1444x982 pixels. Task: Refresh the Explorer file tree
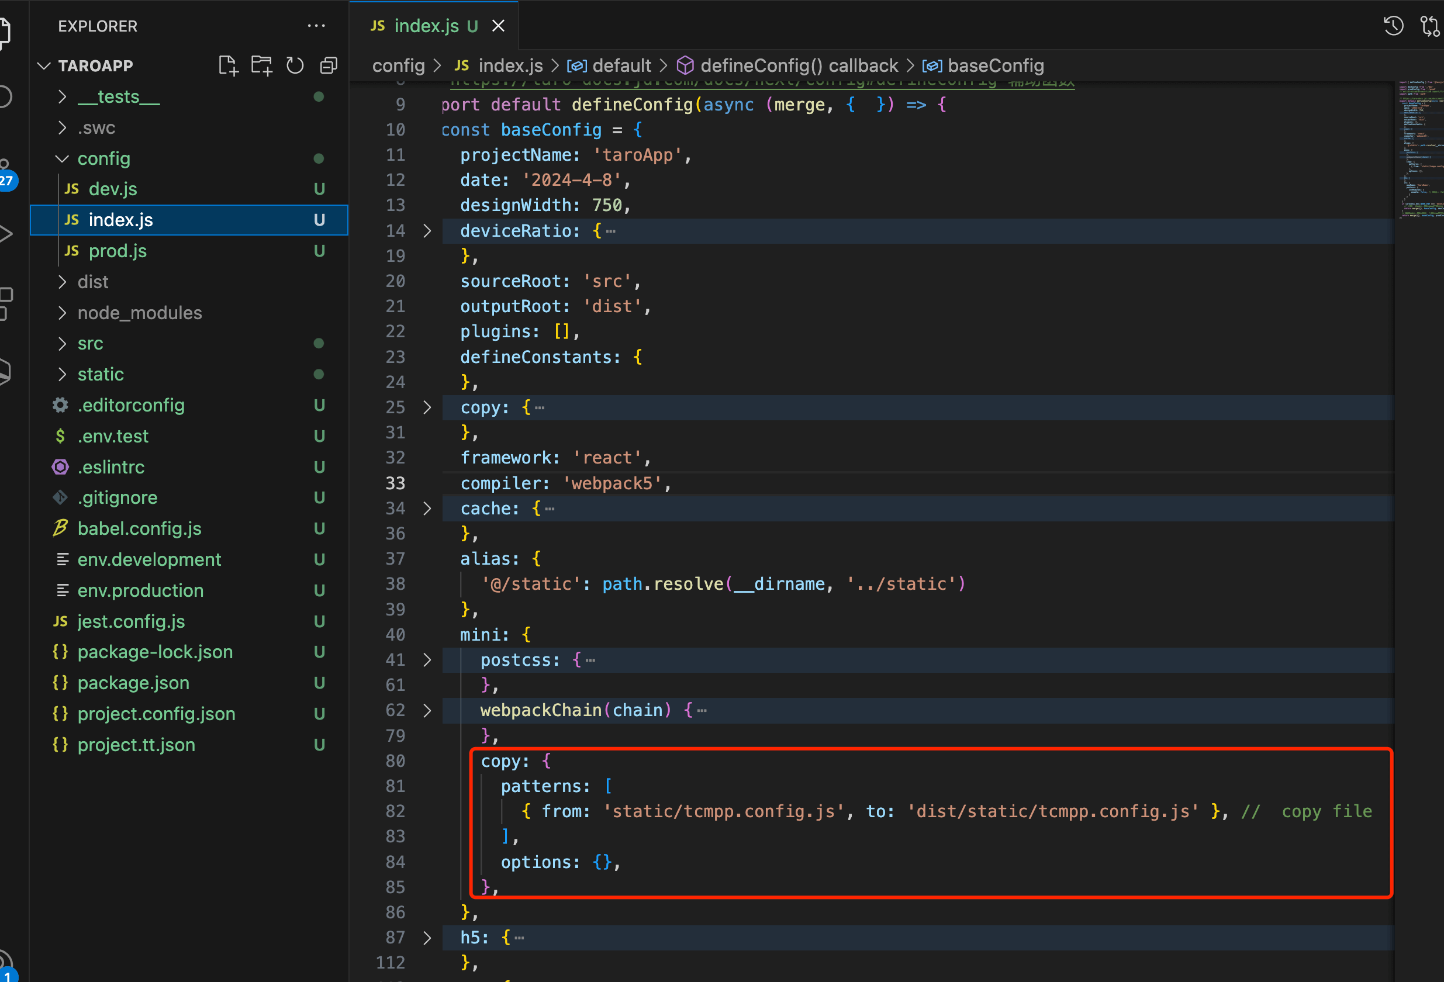click(x=295, y=65)
